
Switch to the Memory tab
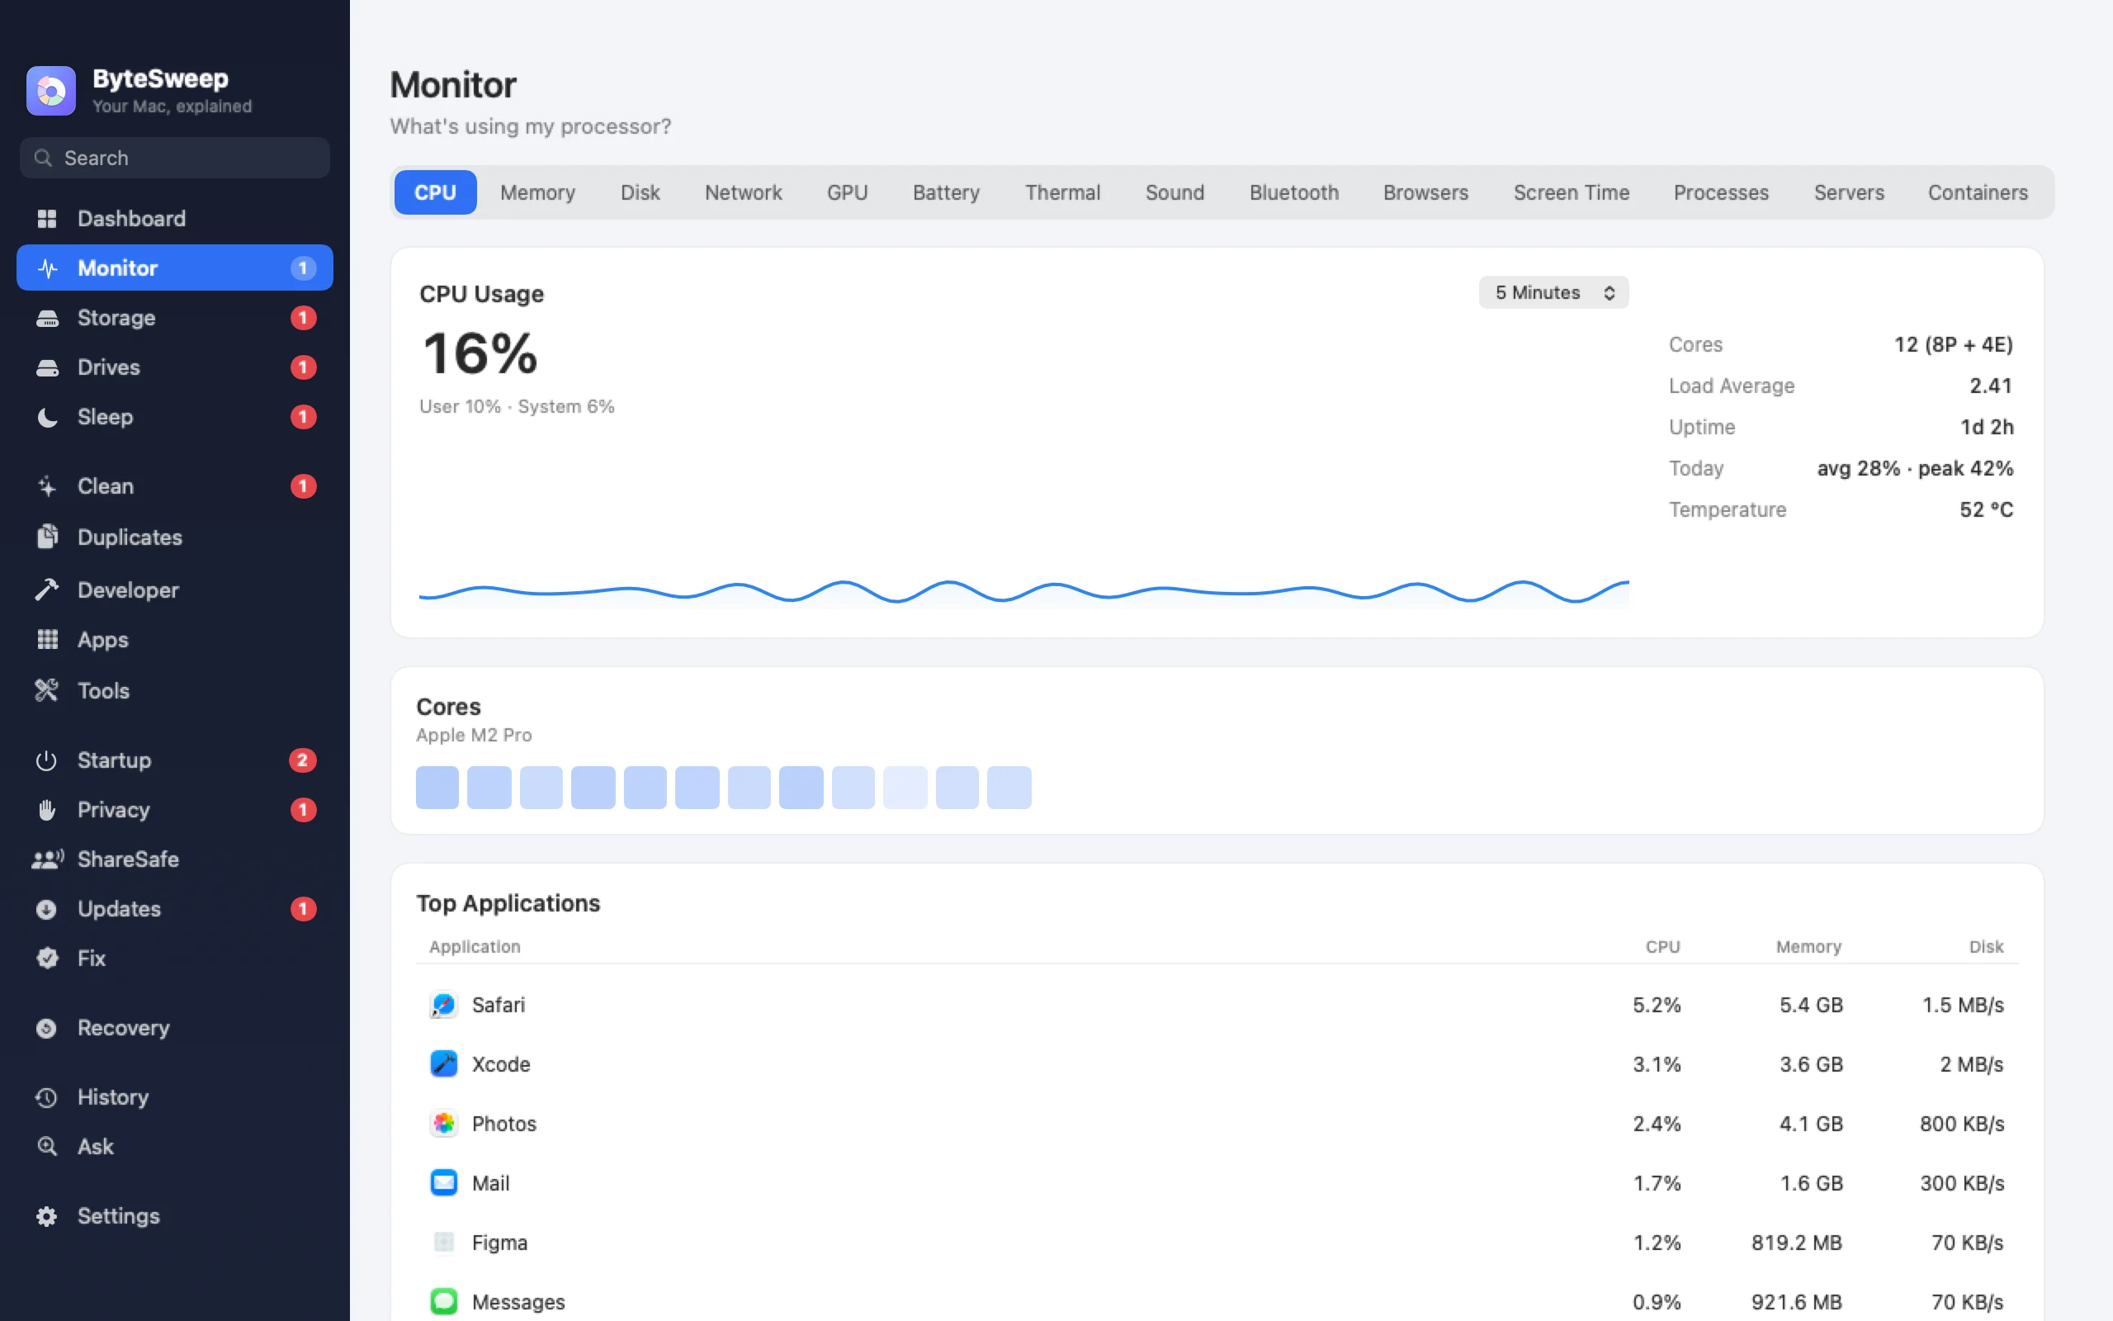537,192
